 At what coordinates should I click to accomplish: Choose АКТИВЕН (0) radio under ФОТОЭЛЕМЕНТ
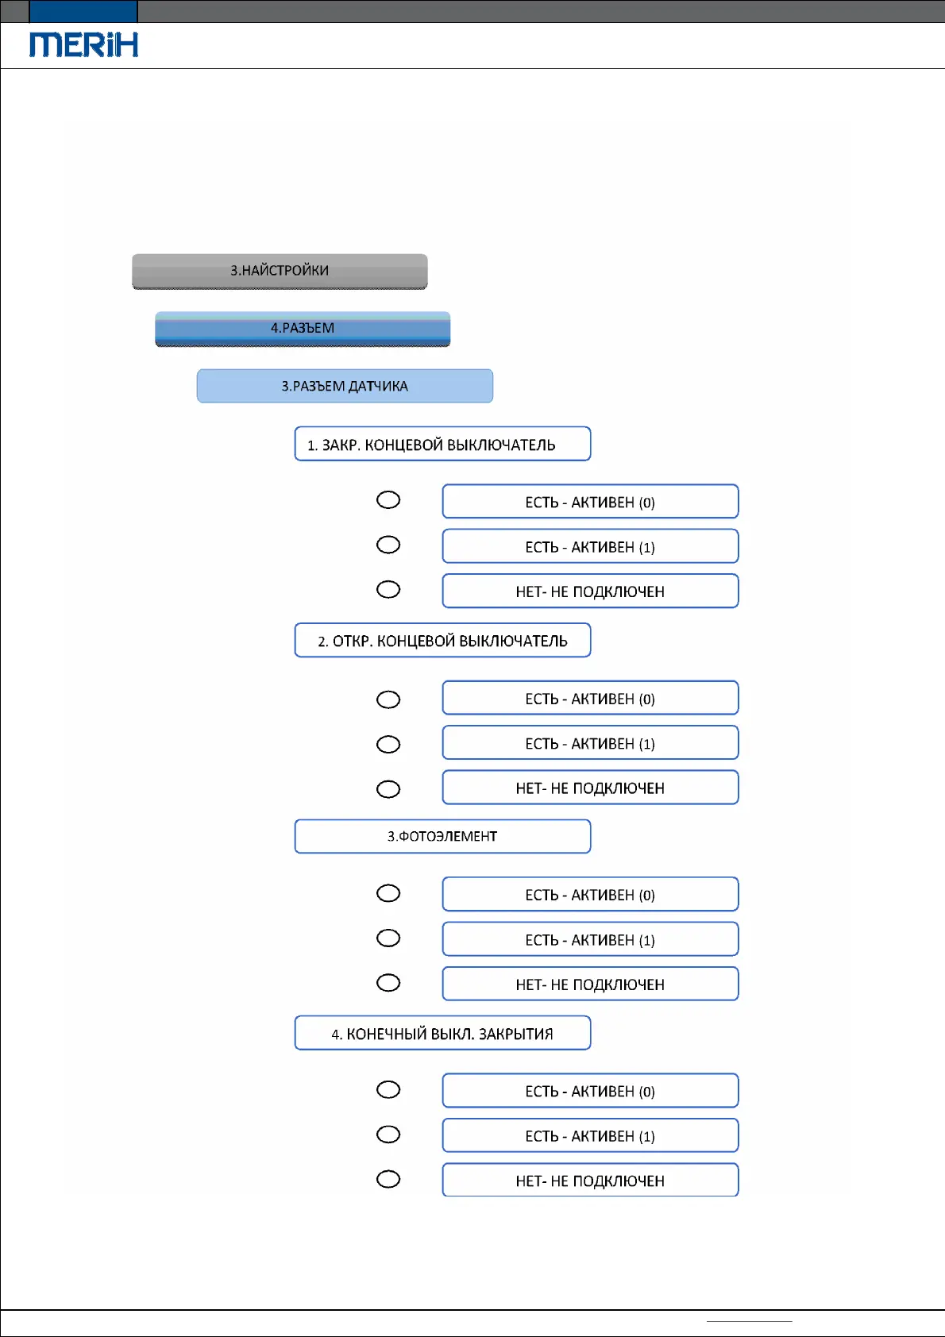(x=388, y=894)
